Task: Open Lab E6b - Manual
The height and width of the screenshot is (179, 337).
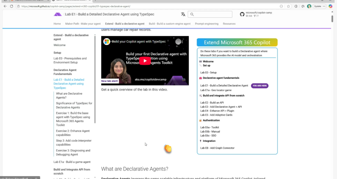Action: 210,132
